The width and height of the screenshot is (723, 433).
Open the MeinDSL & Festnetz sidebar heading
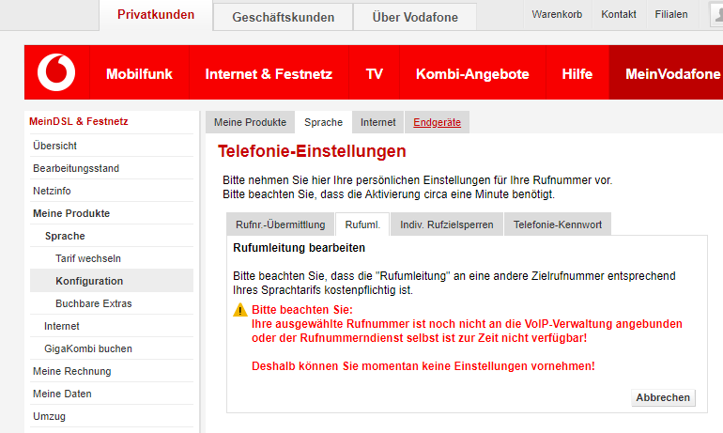click(x=78, y=121)
